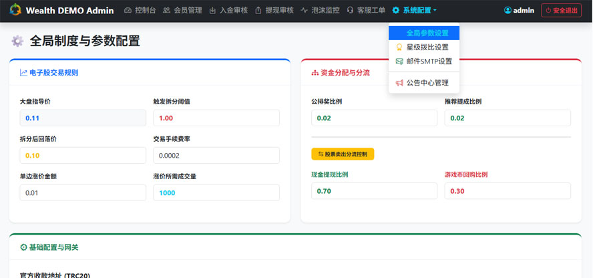Click the deposit icon beside 入金审核
Image resolution: width=593 pixels, height=278 pixels.
click(213, 10)
